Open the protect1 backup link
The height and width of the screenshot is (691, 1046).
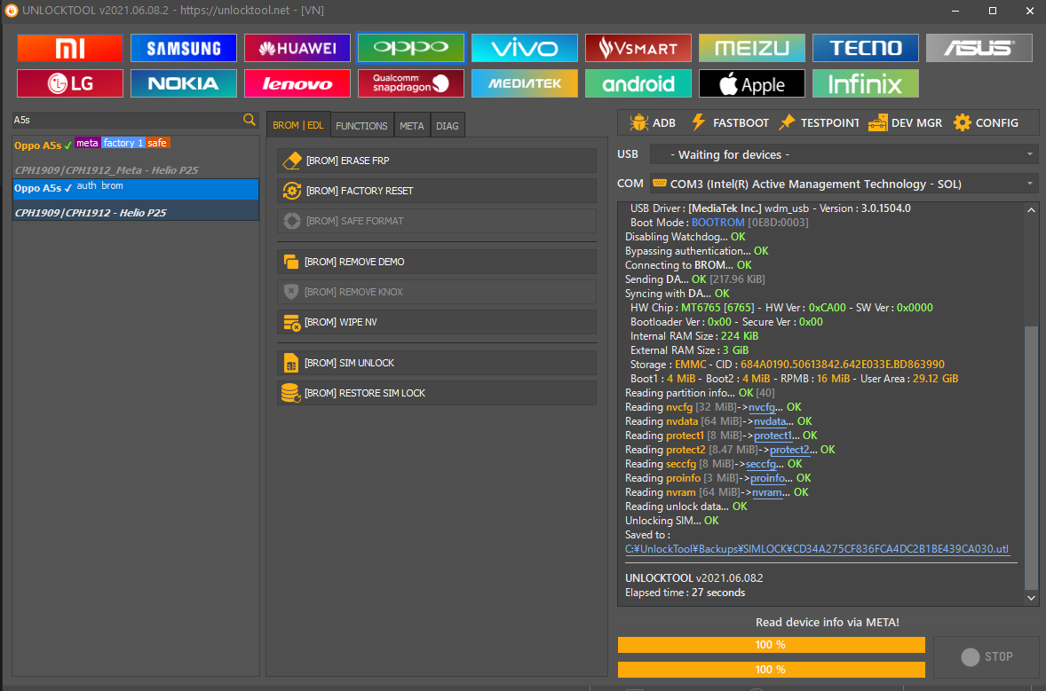pos(773,436)
